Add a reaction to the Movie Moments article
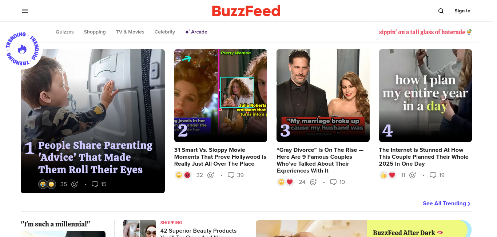 point(211,175)
